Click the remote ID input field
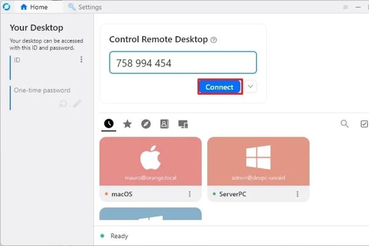 (183, 63)
